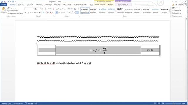The width and height of the screenshot is (188, 105).
Task: Open line spacing dropdown
Action: 68,13
